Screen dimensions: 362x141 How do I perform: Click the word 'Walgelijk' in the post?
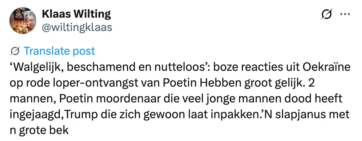pos(38,68)
